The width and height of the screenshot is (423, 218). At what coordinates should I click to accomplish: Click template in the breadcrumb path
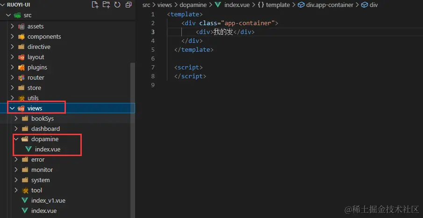point(278,5)
